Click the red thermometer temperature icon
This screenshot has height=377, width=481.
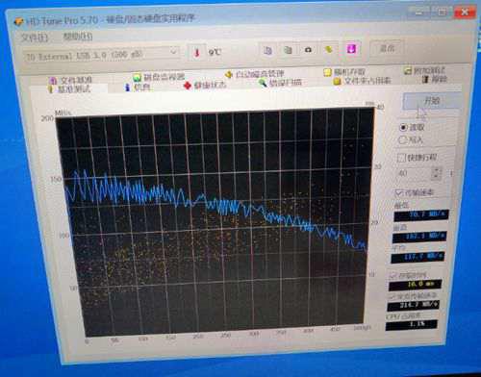point(197,52)
